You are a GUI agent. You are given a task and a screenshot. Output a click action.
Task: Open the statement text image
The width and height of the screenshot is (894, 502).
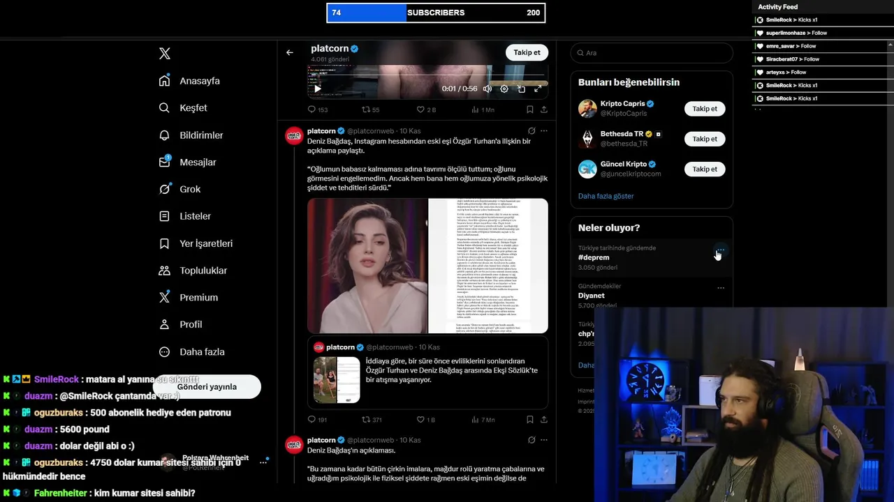tap(488, 266)
